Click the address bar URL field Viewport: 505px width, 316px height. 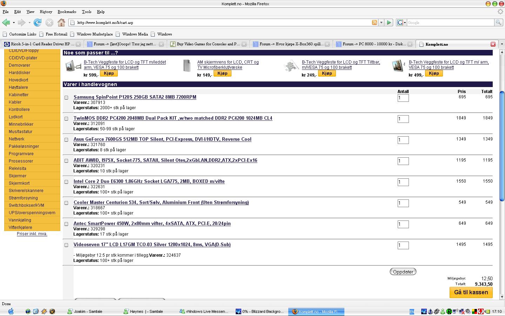[x=223, y=22]
